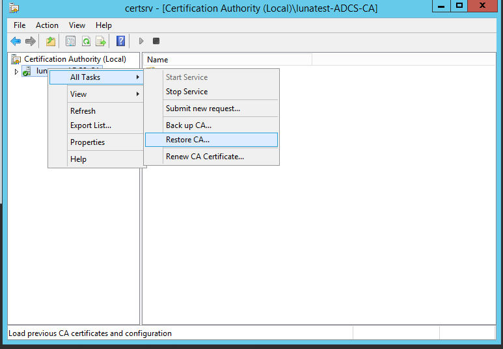The width and height of the screenshot is (503, 349).
Task: Select Restore CA...
Action: (x=211, y=140)
